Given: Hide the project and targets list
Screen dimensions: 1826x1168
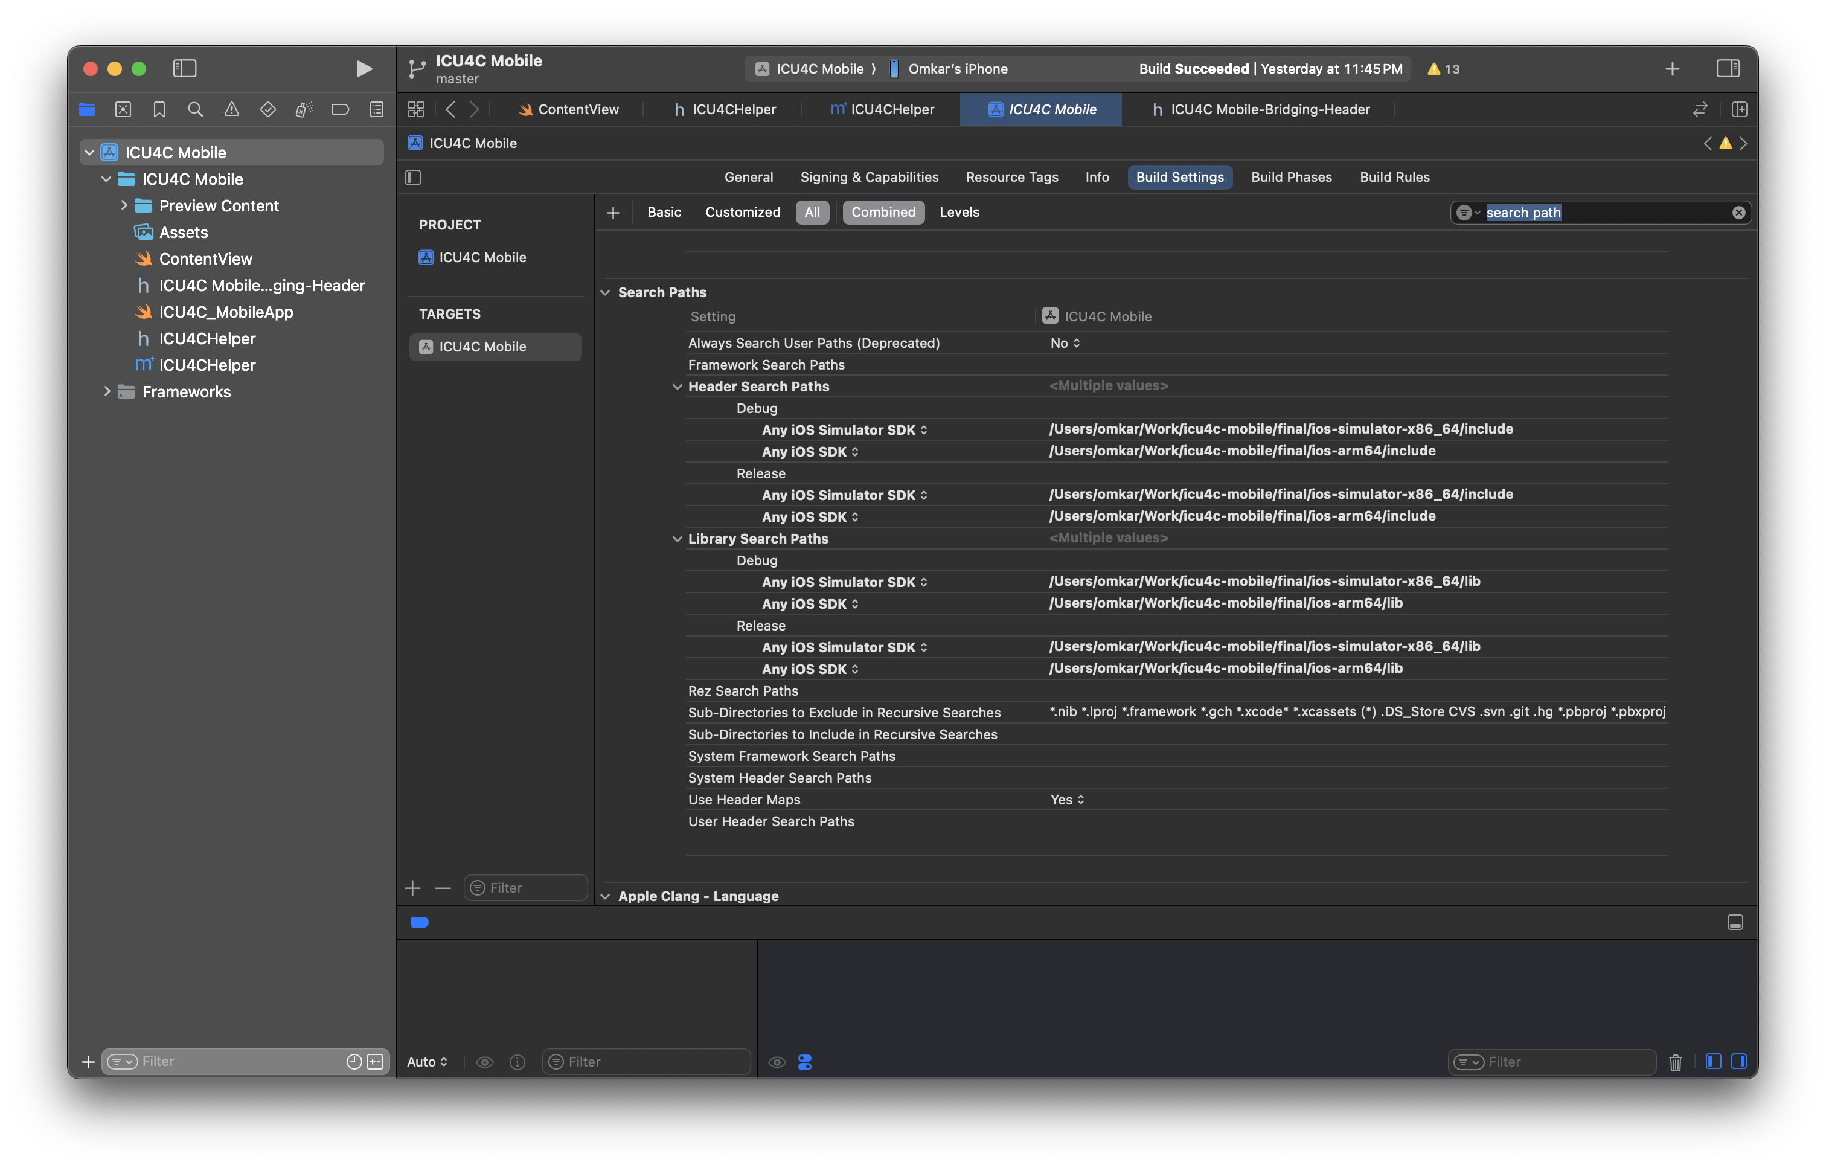Looking at the screenshot, I should 413,178.
